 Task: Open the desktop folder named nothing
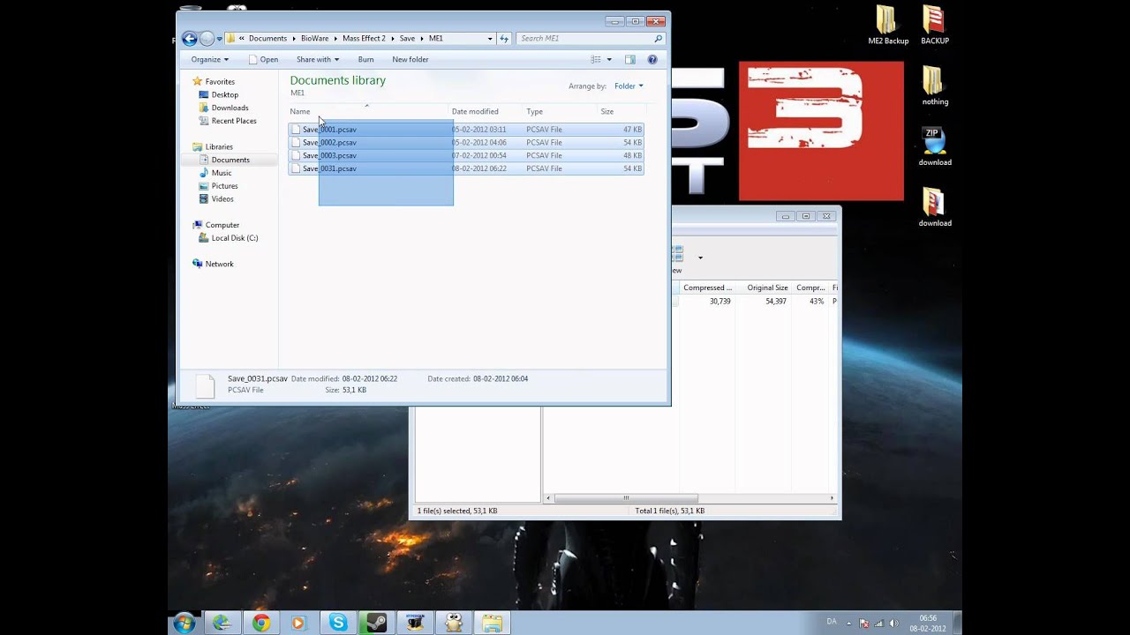point(934,86)
